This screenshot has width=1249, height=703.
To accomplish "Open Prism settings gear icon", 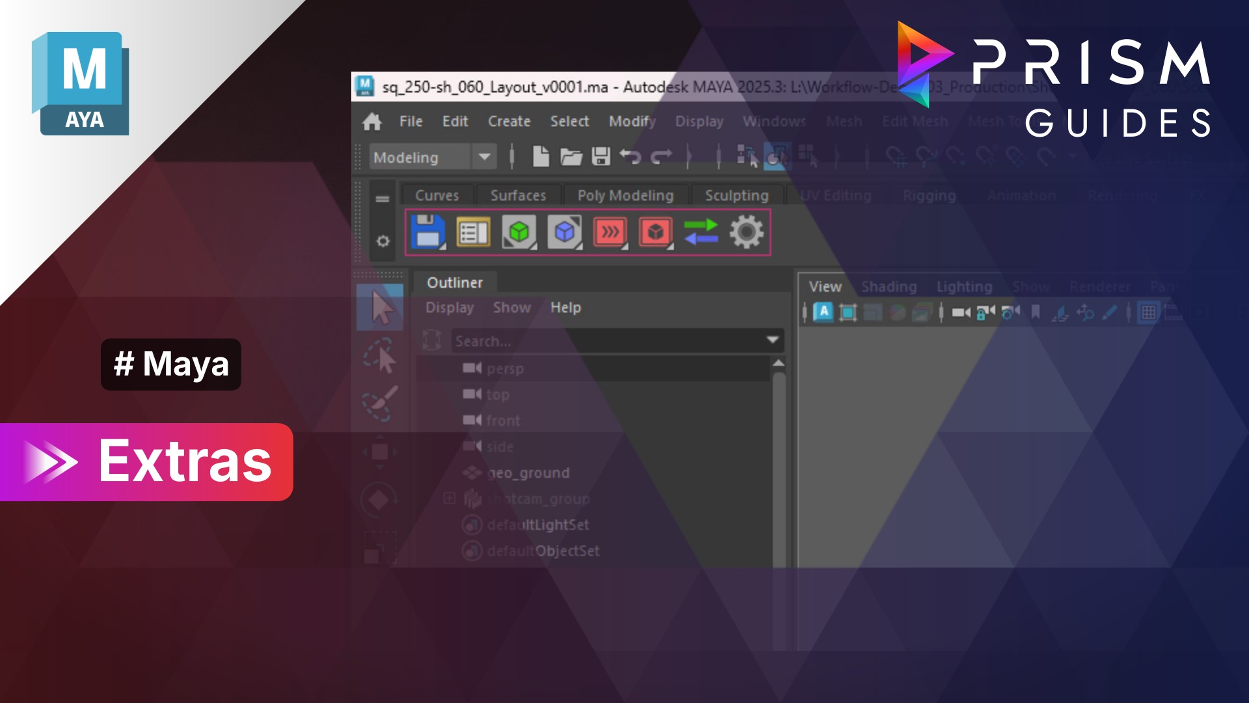I will tap(746, 232).
